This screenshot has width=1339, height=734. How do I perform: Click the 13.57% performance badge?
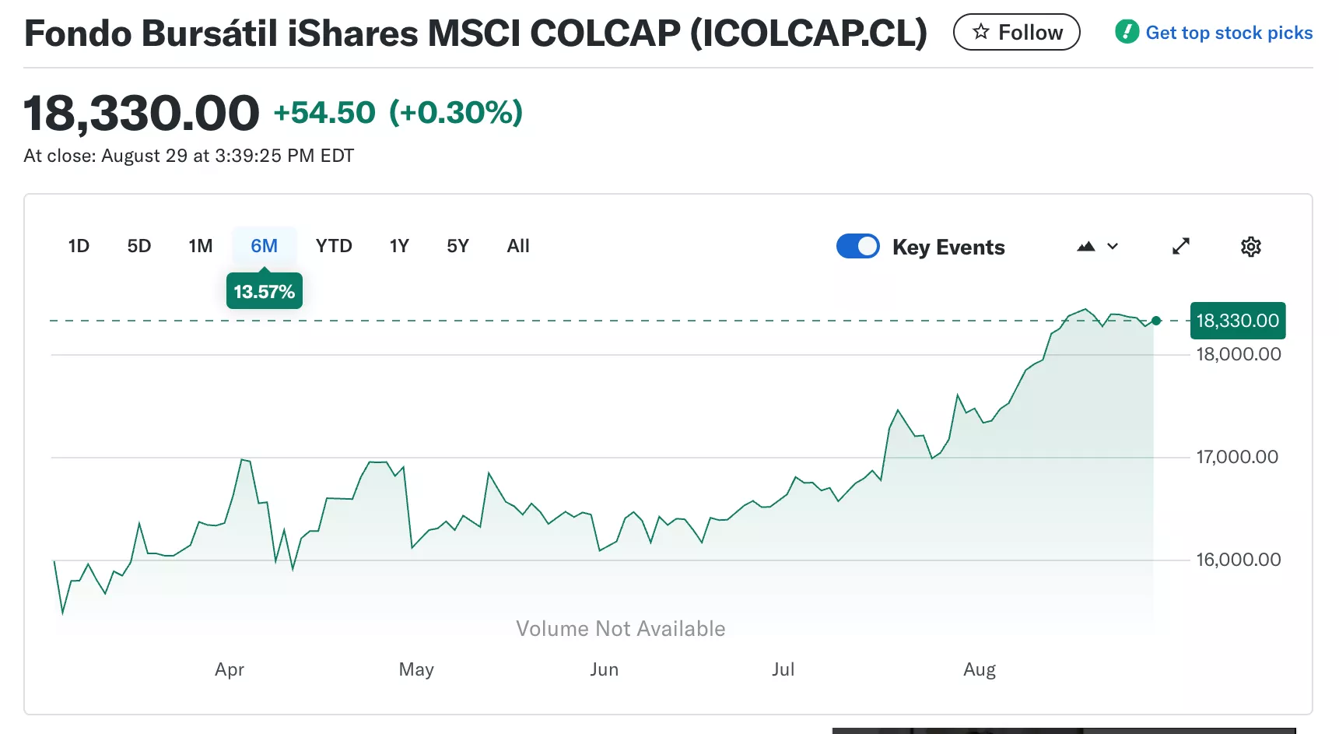pyautogui.click(x=265, y=291)
